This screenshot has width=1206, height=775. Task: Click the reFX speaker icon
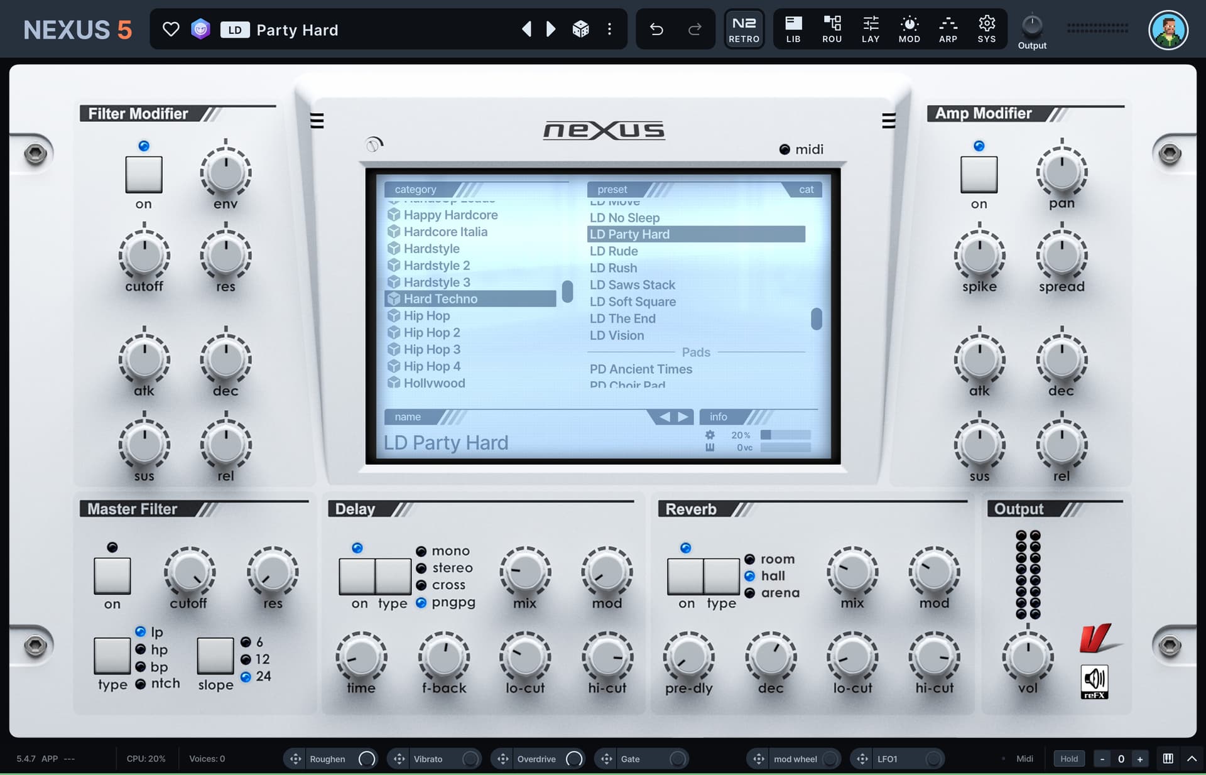[1095, 682]
